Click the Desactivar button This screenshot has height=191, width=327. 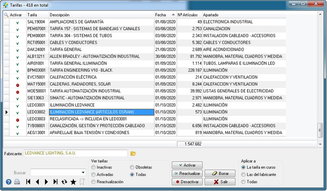187,182
